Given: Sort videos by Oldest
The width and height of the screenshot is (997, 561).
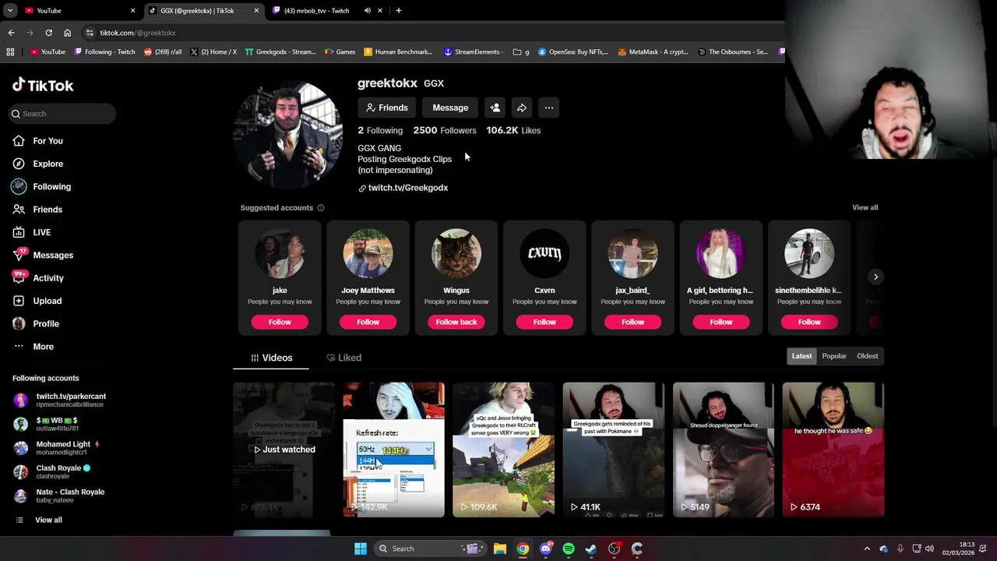Looking at the screenshot, I should tap(867, 356).
